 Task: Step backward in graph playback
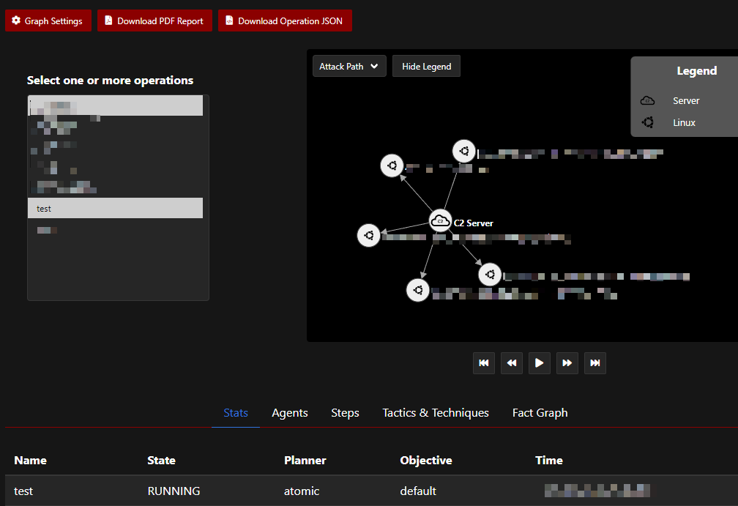pyautogui.click(x=512, y=363)
